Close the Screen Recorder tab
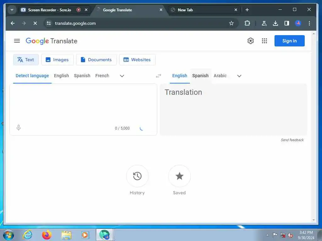This screenshot has width=322, height=241. coord(86,10)
